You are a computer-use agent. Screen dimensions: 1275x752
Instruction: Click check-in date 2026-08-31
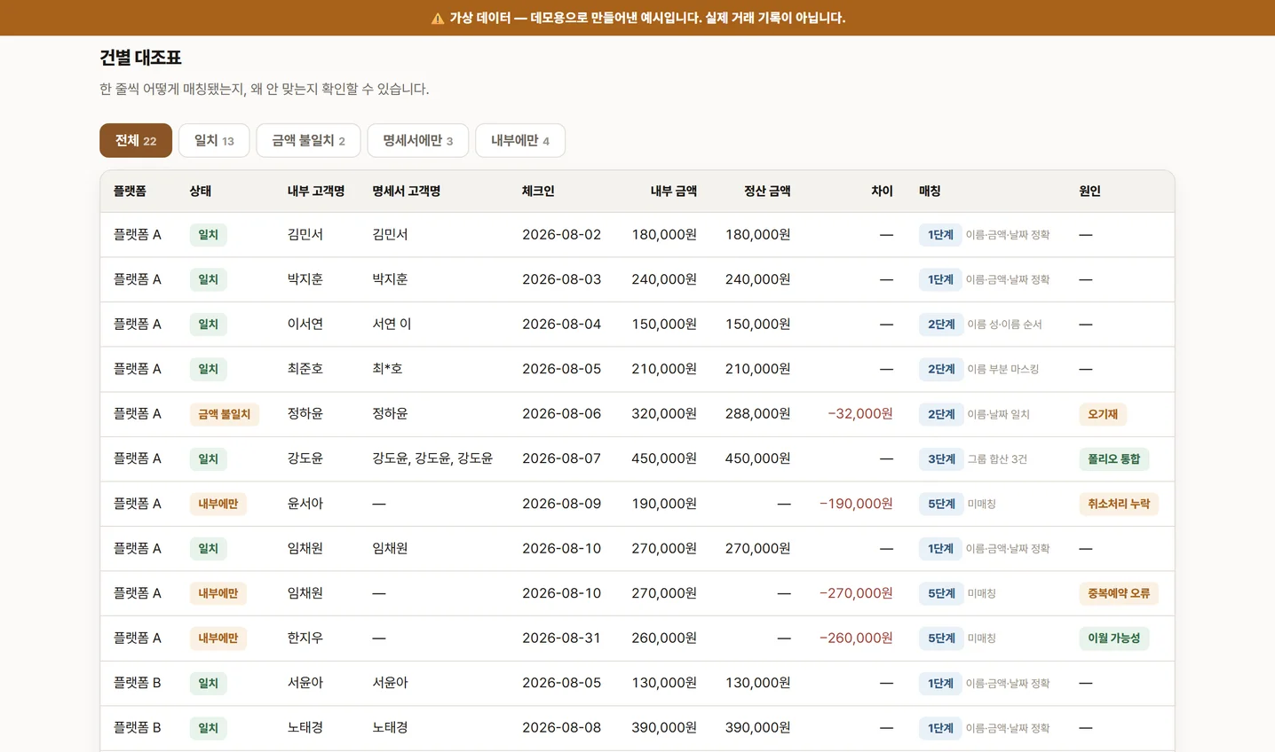[561, 638]
